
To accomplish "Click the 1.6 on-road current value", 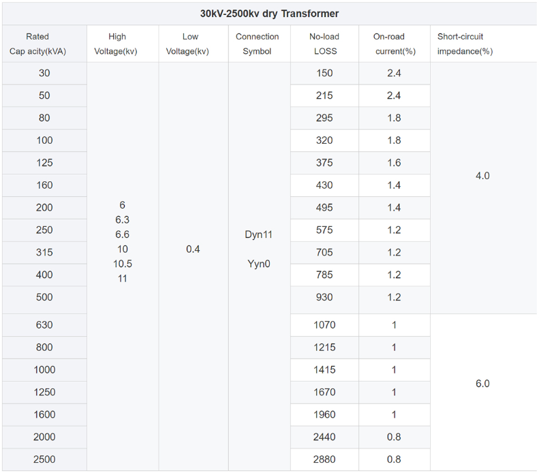I will (x=395, y=163).
